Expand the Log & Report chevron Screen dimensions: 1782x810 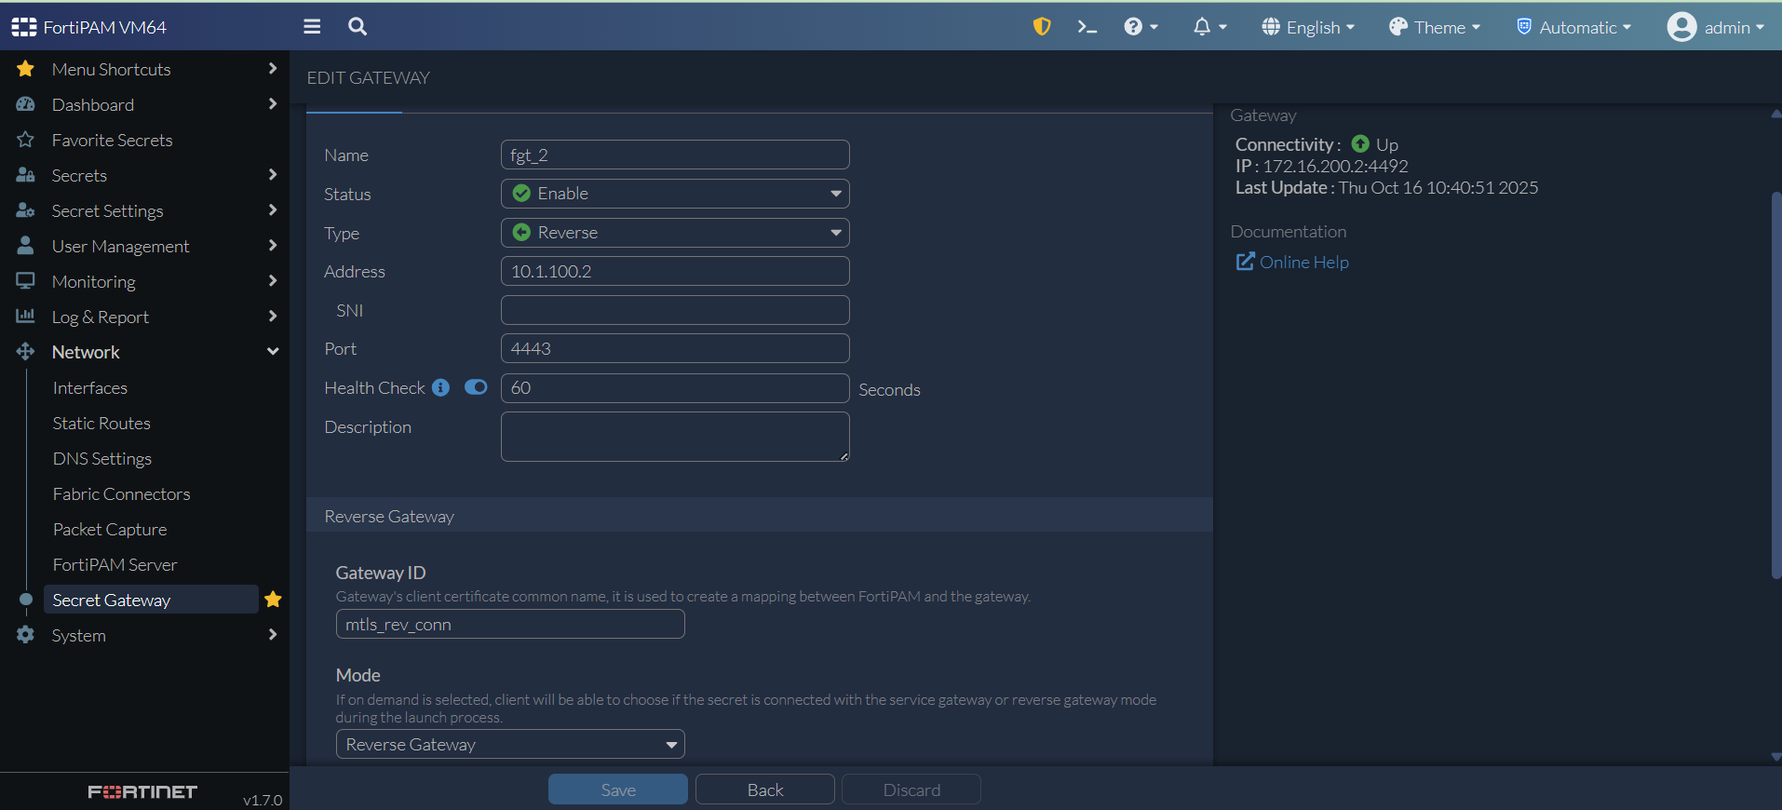tap(273, 317)
